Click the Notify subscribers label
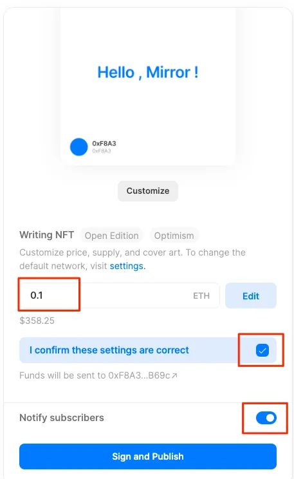 [x=62, y=418]
